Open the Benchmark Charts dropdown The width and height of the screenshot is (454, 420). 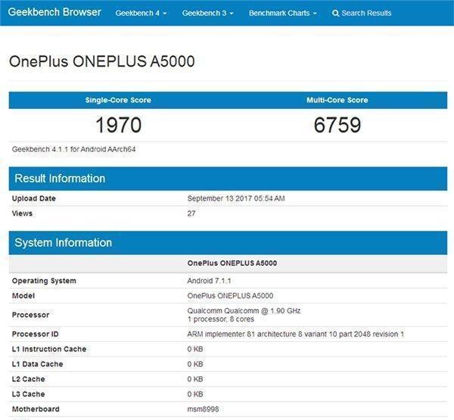(x=283, y=13)
